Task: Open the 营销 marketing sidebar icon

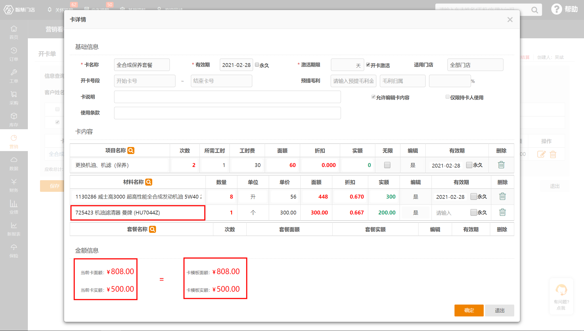Action: pyautogui.click(x=14, y=141)
